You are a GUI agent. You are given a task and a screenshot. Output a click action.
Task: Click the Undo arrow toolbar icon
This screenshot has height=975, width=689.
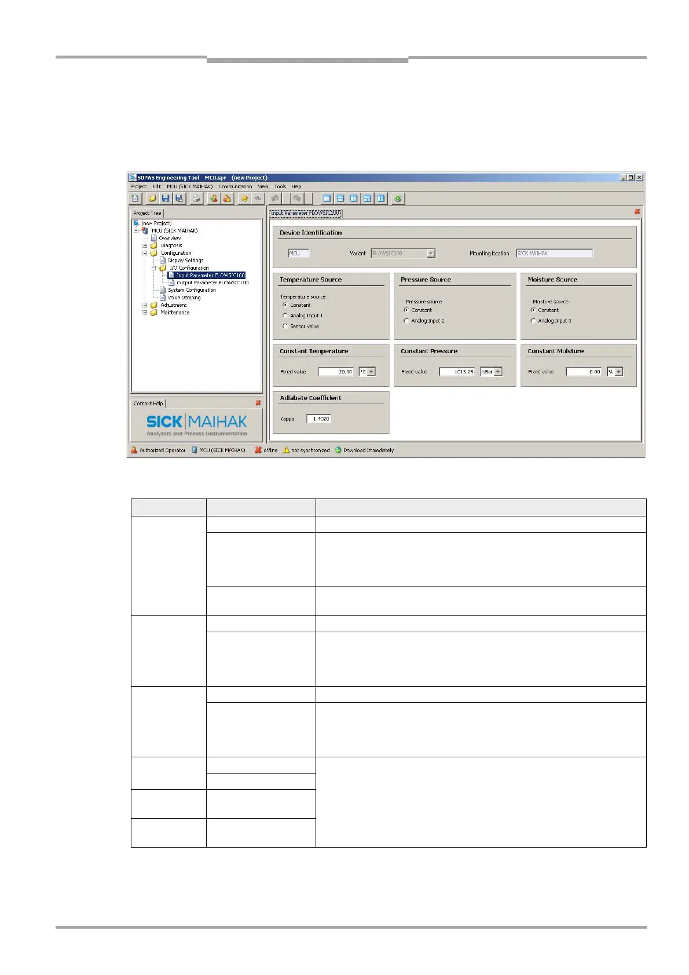(x=275, y=199)
